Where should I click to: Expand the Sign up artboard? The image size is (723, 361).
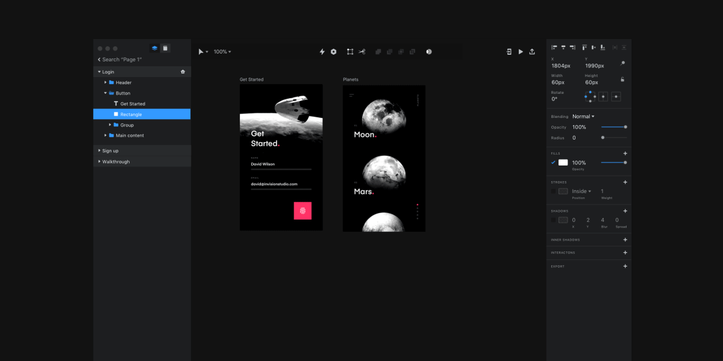pos(99,150)
